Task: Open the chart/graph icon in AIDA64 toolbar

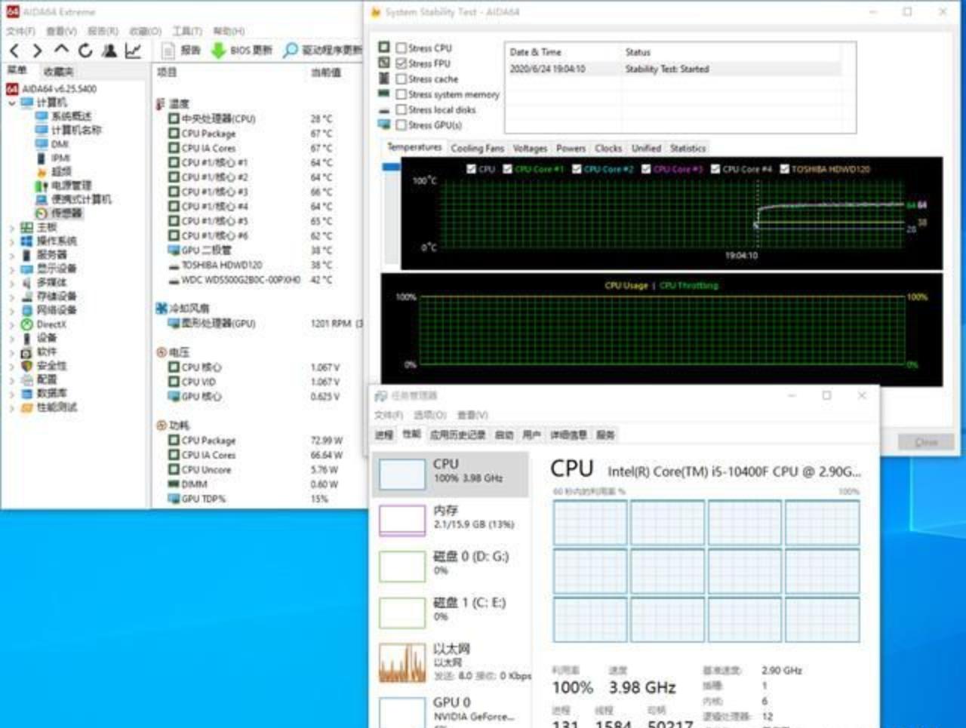Action: pyautogui.click(x=131, y=51)
